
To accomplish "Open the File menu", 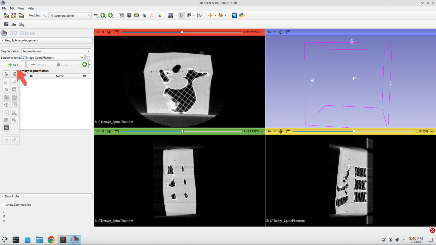I will tap(4, 8).
